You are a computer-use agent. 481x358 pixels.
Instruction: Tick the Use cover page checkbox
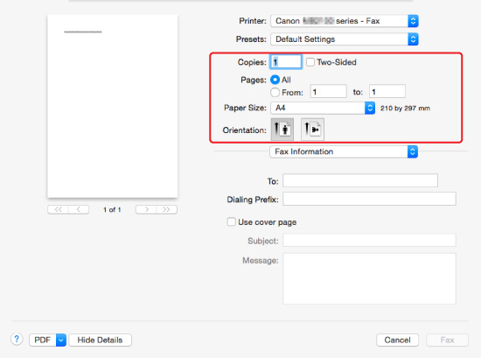coord(231,221)
